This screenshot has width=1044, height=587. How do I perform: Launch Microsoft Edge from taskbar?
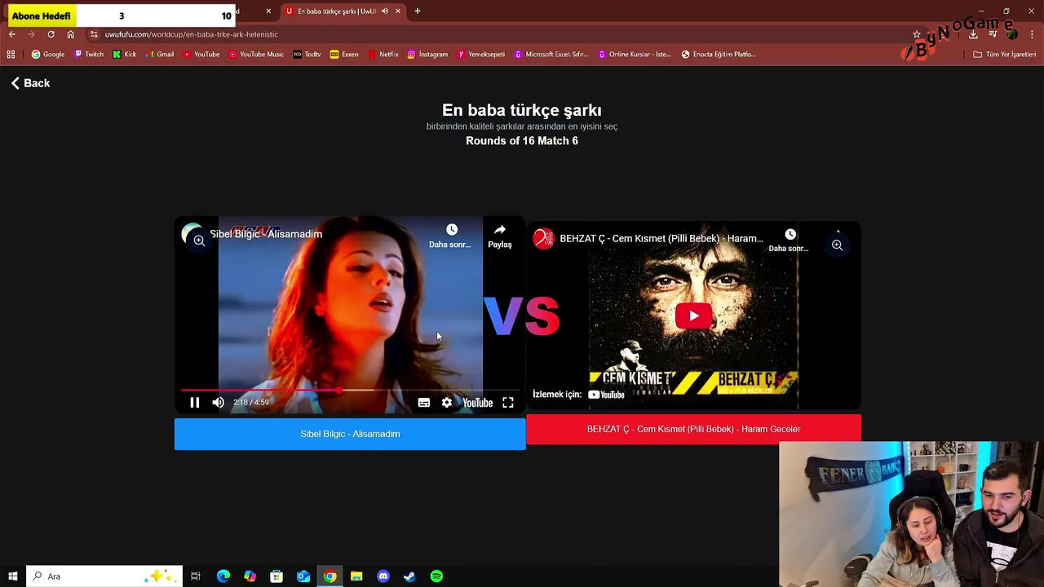point(223,576)
